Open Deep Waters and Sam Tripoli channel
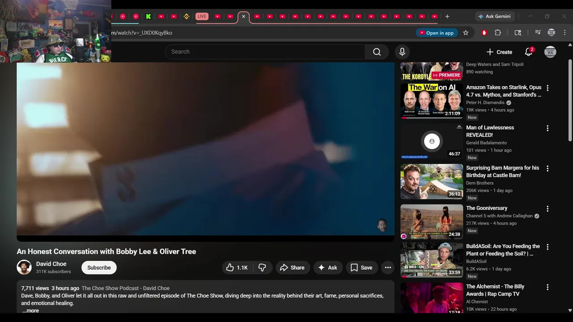Viewport: 573px width, 322px height. [495, 64]
